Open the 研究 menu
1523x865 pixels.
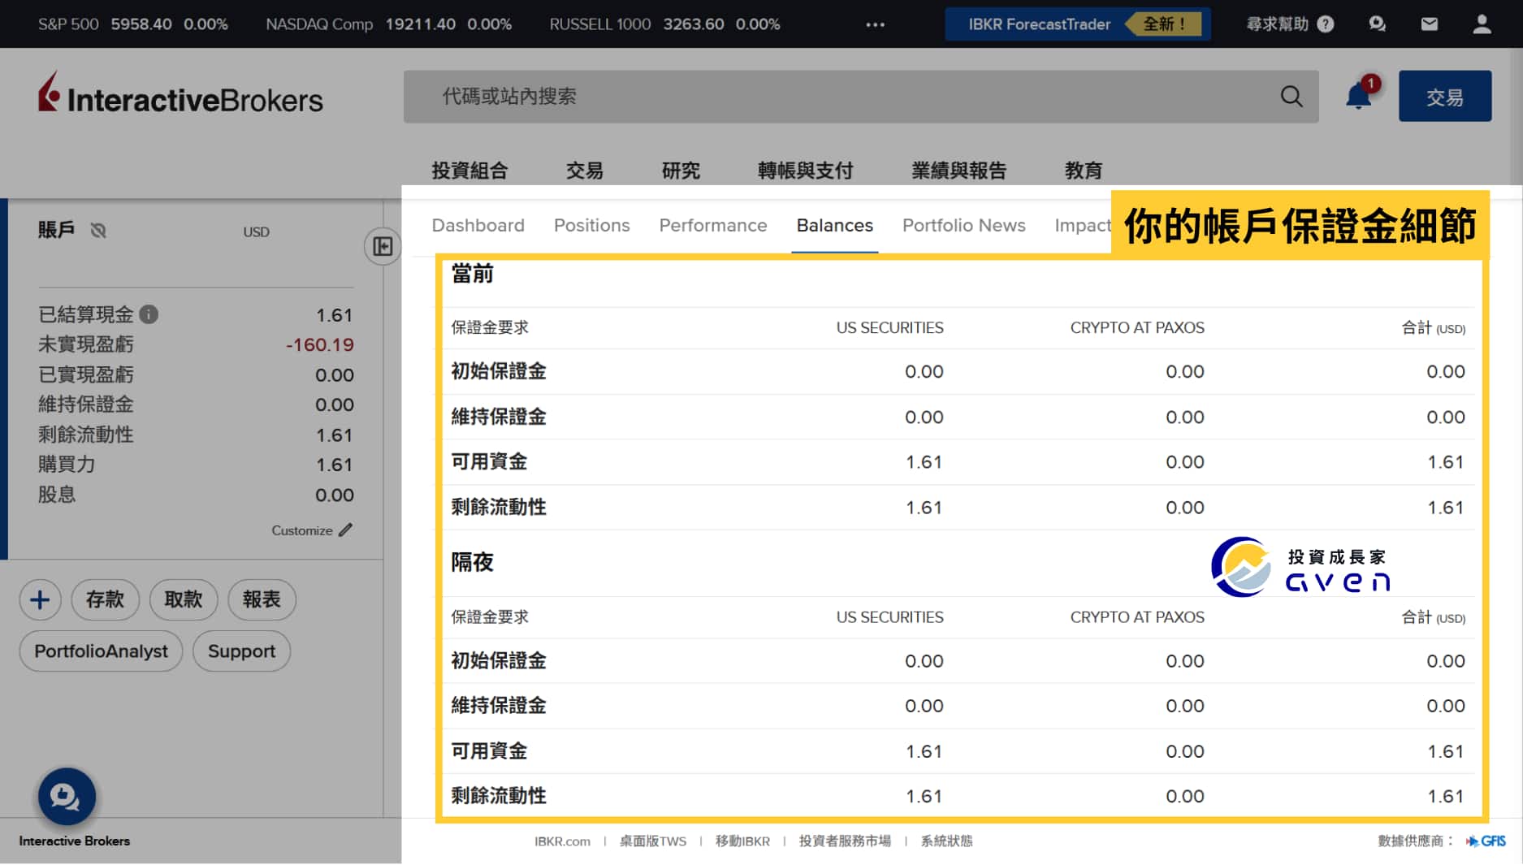(x=681, y=170)
